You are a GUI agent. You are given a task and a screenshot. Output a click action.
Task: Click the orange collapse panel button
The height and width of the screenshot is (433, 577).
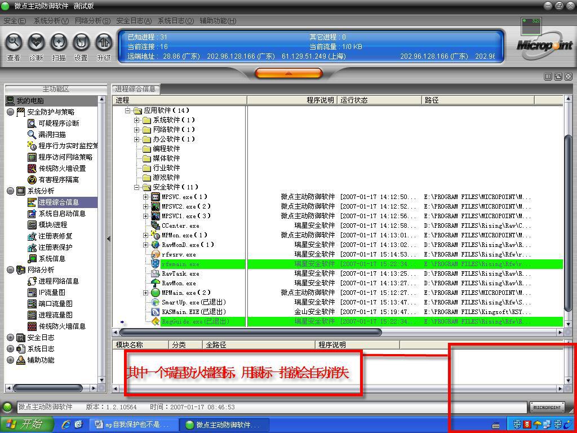pos(288,73)
